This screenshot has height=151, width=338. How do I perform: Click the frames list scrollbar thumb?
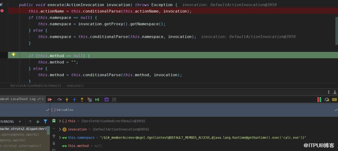click(x=48, y=131)
